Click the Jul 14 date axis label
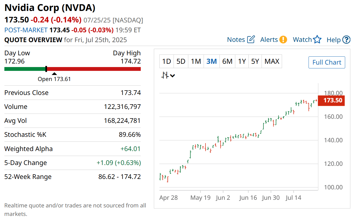Screen dimensions: 352x220 294,198
